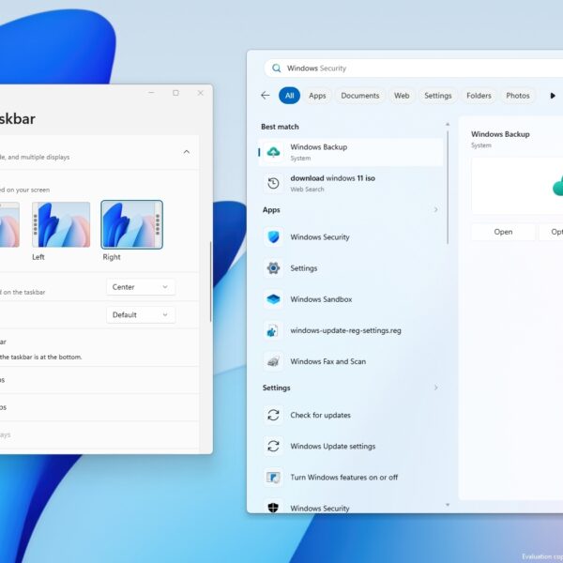Click the Check for updates refresh icon
This screenshot has width=563, height=563.
(273, 415)
